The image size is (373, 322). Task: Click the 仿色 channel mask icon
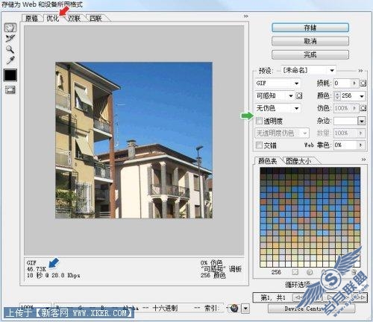click(363, 108)
